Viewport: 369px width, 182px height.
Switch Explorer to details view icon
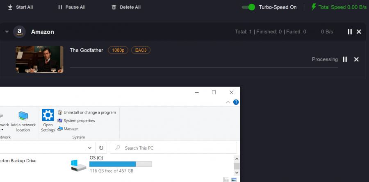[226, 180]
